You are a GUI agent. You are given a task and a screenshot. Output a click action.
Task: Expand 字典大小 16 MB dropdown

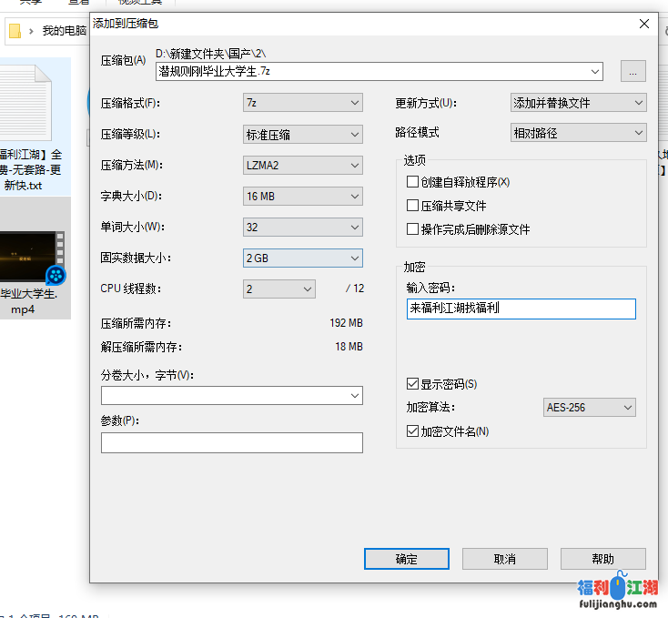(303, 197)
